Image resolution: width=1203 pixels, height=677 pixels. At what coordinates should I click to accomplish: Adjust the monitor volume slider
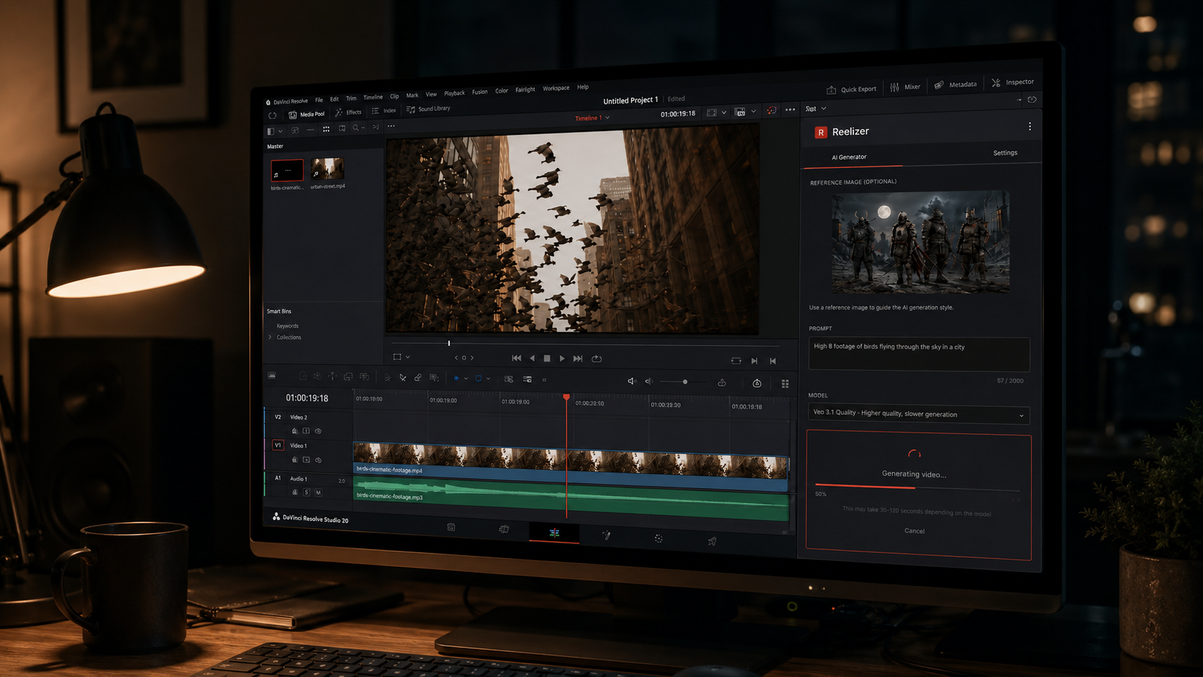684,381
